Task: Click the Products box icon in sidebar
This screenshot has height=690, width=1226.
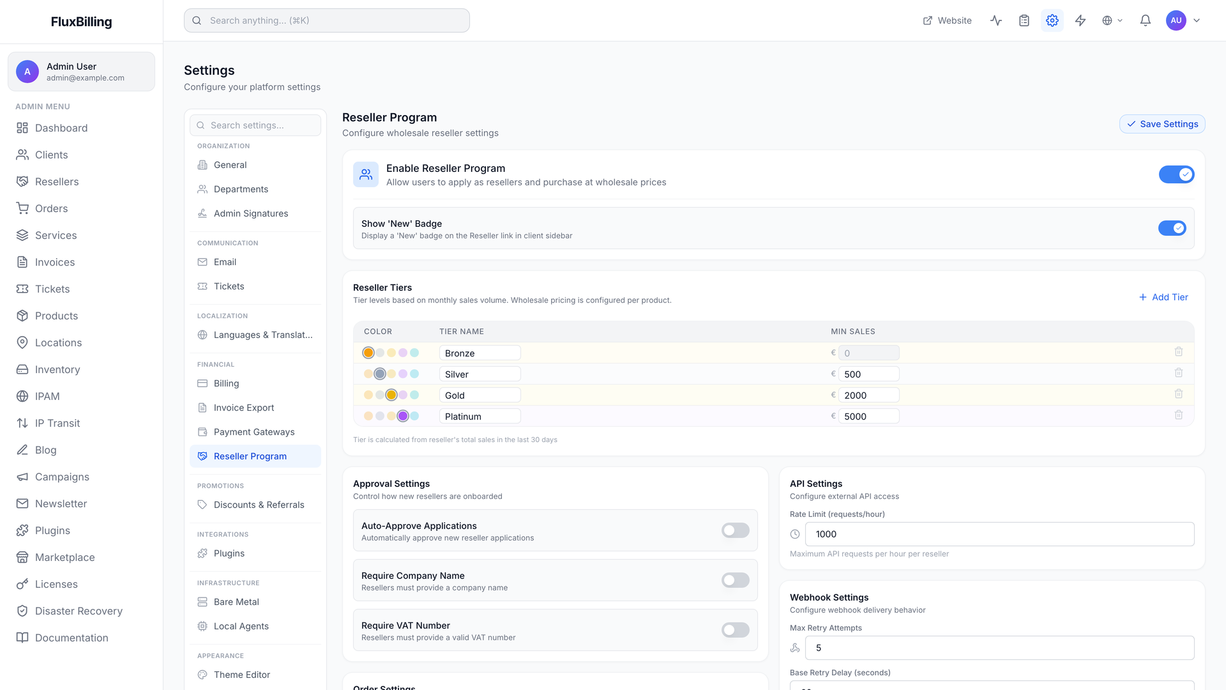Action: pyautogui.click(x=22, y=316)
